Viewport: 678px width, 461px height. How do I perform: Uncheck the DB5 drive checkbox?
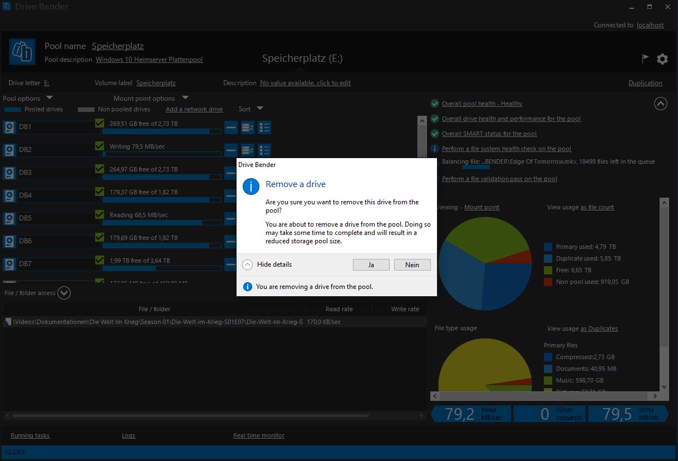coord(100,214)
